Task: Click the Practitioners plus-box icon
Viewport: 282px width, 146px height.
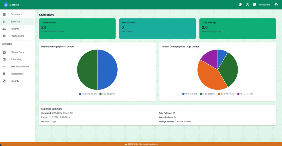Action: (4, 36)
